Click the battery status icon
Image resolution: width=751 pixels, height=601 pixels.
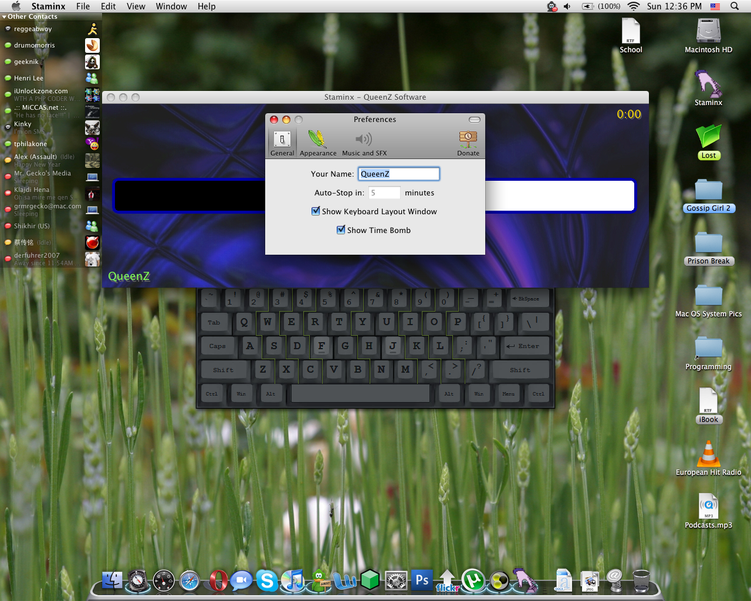(588, 6)
